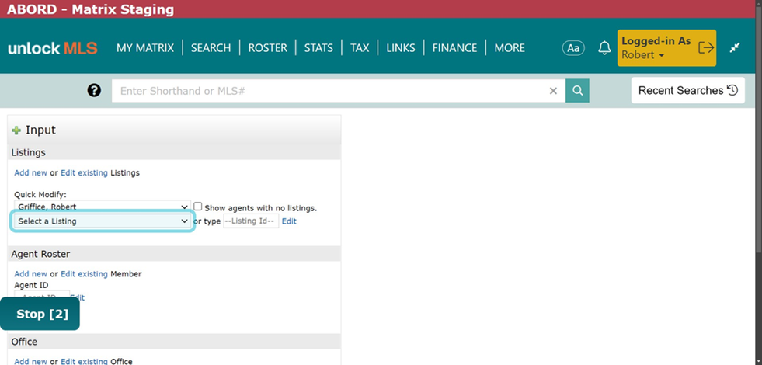
Task: Click Add new Office link
Action: click(x=30, y=361)
